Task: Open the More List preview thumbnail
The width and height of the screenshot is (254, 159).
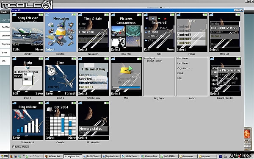Action: (x=225, y=32)
